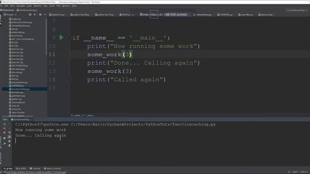The width and height of the screenshot is (310, 174).
Task: Open the Code menu
Action: point(29,6)
